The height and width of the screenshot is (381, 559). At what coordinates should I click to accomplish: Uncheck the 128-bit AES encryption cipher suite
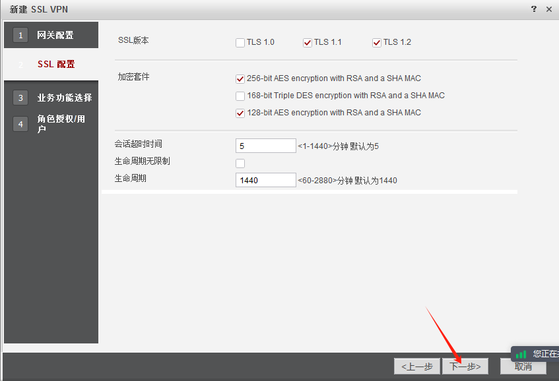[x=240, y=113]
